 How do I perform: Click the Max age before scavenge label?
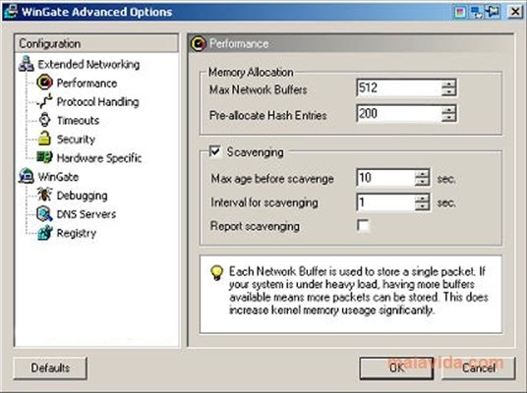pyautogui.click(x=272, y=179)
